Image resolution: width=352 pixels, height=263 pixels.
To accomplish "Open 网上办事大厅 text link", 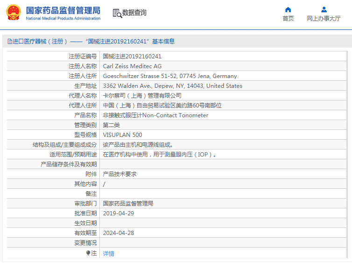I will pos(324,18).
